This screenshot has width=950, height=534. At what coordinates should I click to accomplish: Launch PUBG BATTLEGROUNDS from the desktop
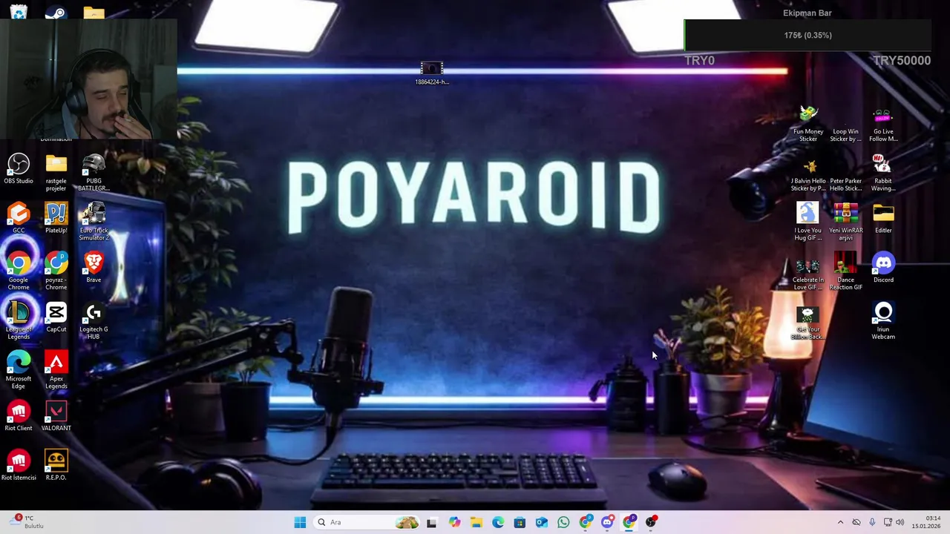pos(94,173)
